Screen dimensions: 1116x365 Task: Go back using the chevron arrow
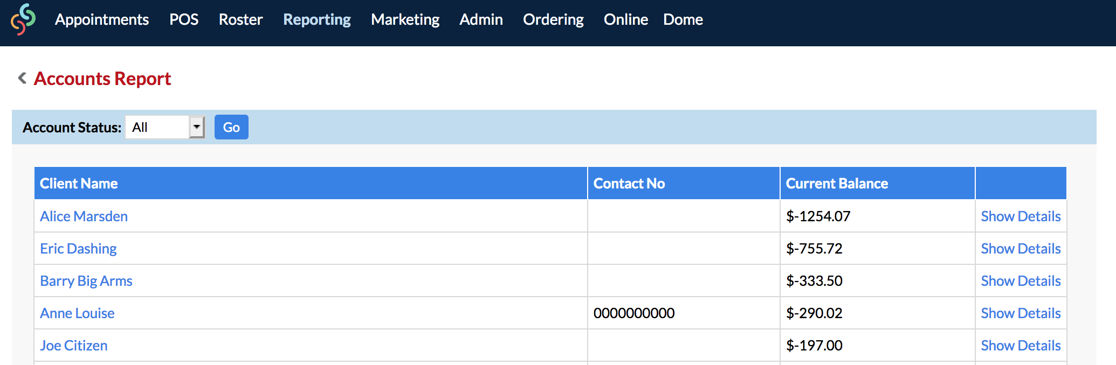(x=22, y=78)
